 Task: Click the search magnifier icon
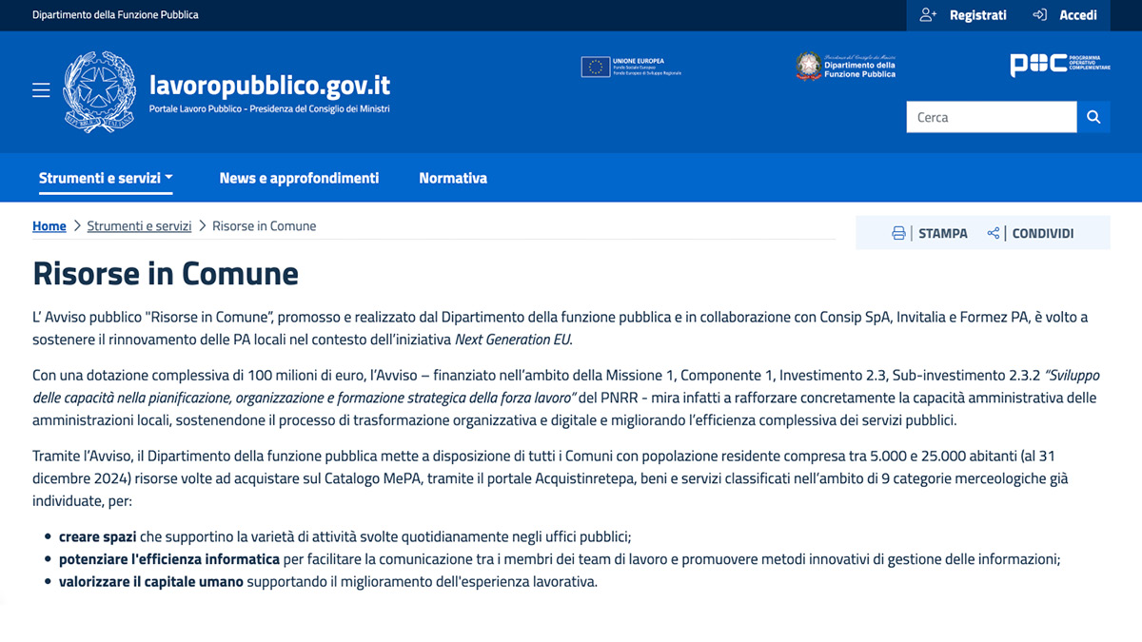click(1093, 116)
